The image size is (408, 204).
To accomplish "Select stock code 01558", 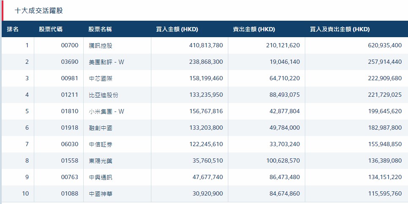I will pos(70,161).
